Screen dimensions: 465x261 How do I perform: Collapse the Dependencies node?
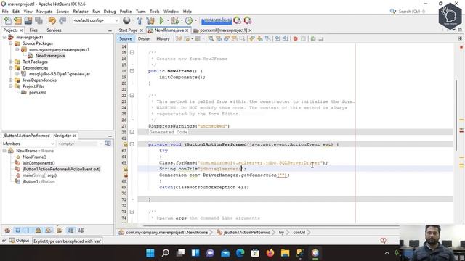[x=11, y=68]
